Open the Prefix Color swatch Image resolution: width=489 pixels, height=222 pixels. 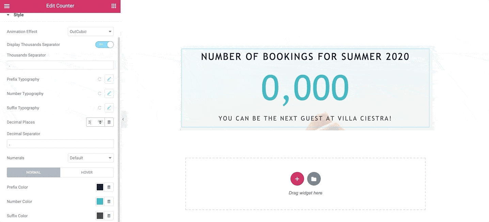tap(100, 187)
